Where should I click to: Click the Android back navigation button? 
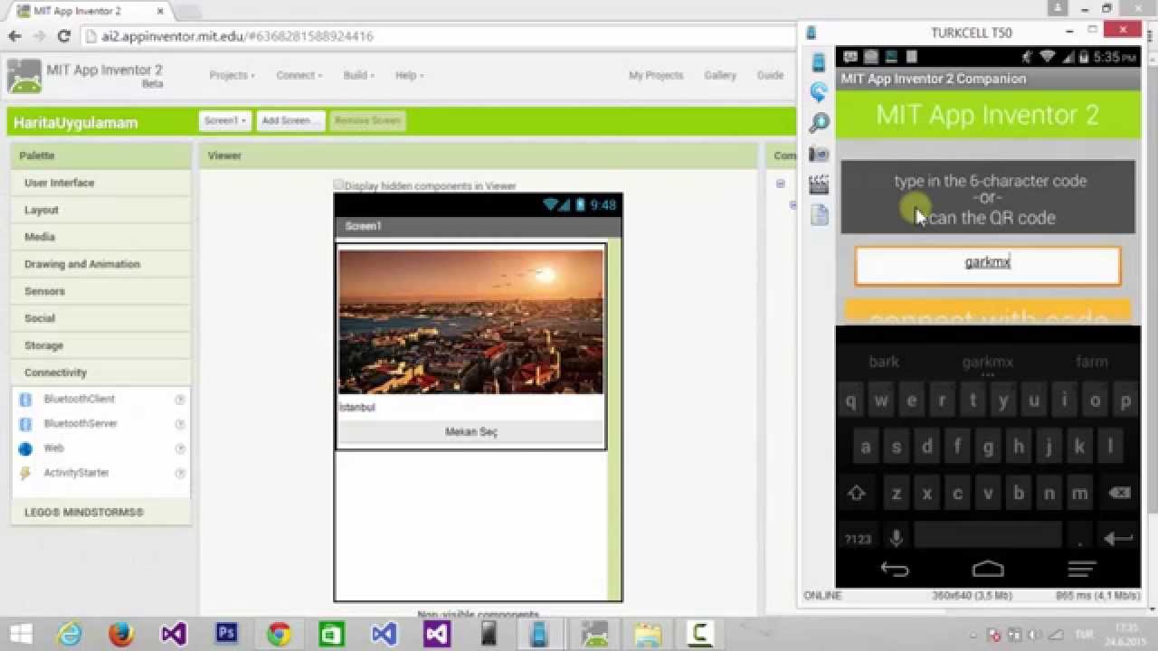(x=895, y=570)
